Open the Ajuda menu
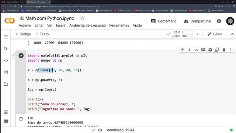The width and height of the screenshot is (236, 133). [137, 25]
